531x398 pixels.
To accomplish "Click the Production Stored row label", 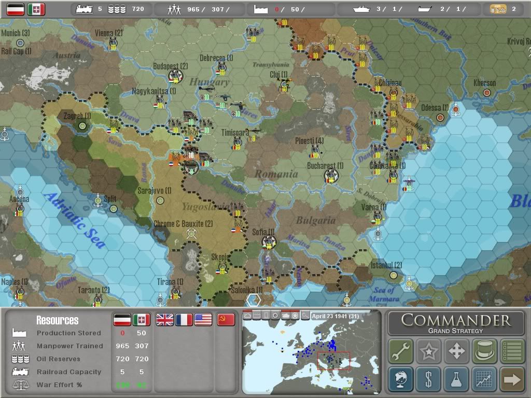I will (69, 333).
